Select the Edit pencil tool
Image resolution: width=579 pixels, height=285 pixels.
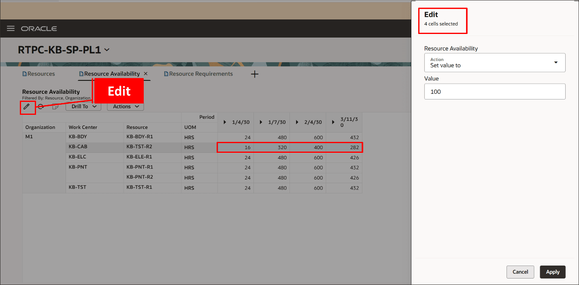27,107
